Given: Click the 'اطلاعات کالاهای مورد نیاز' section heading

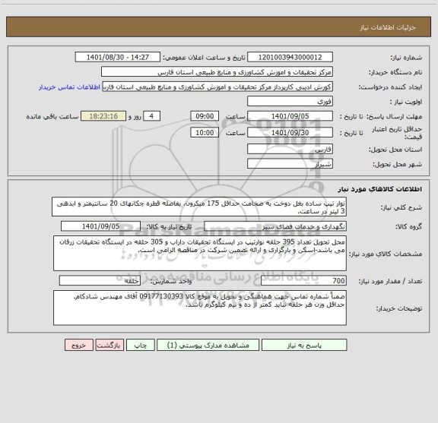Looking at the screenshot, I should pyautogui.click(x=380, y=189).
